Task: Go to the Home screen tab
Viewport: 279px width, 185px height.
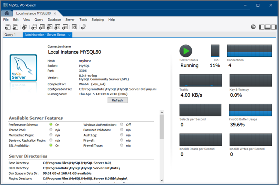Action: tap(7, 13)
